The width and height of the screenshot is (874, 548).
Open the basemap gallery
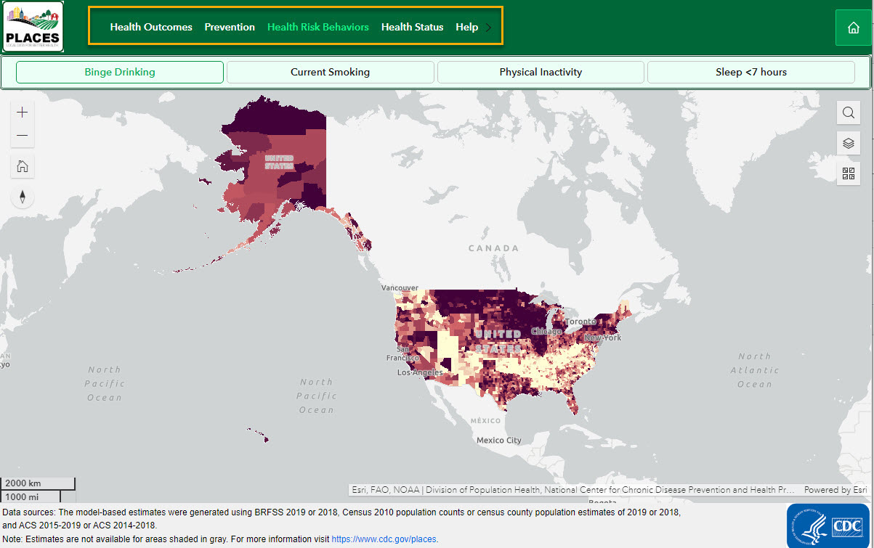848,173
